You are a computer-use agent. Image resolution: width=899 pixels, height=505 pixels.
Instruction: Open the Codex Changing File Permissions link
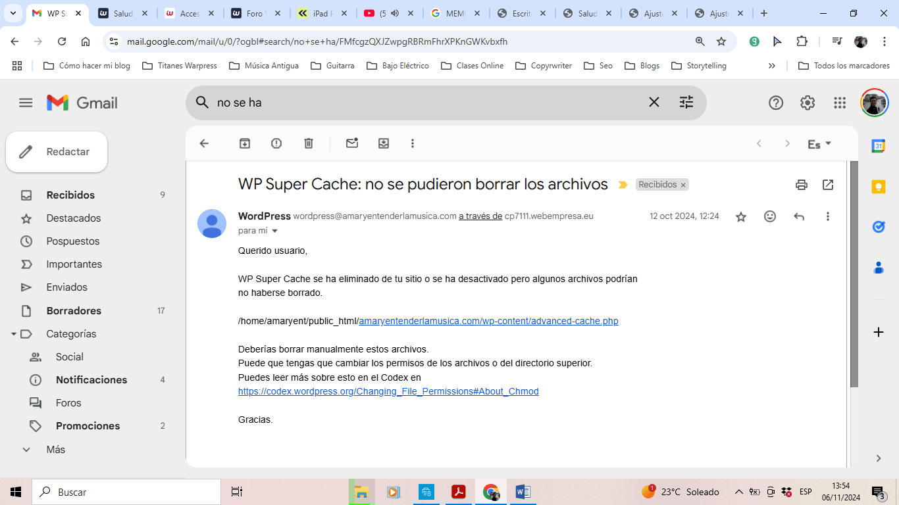(x=388, y=391)
